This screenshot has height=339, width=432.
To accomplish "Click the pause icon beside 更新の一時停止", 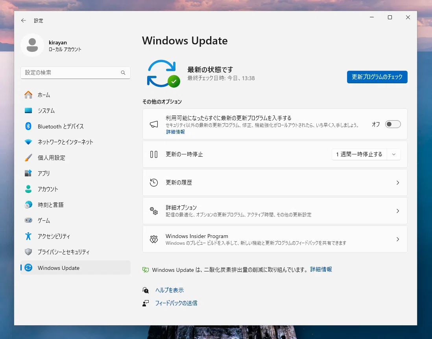I will pyautogui.click(x=154, y=154).
